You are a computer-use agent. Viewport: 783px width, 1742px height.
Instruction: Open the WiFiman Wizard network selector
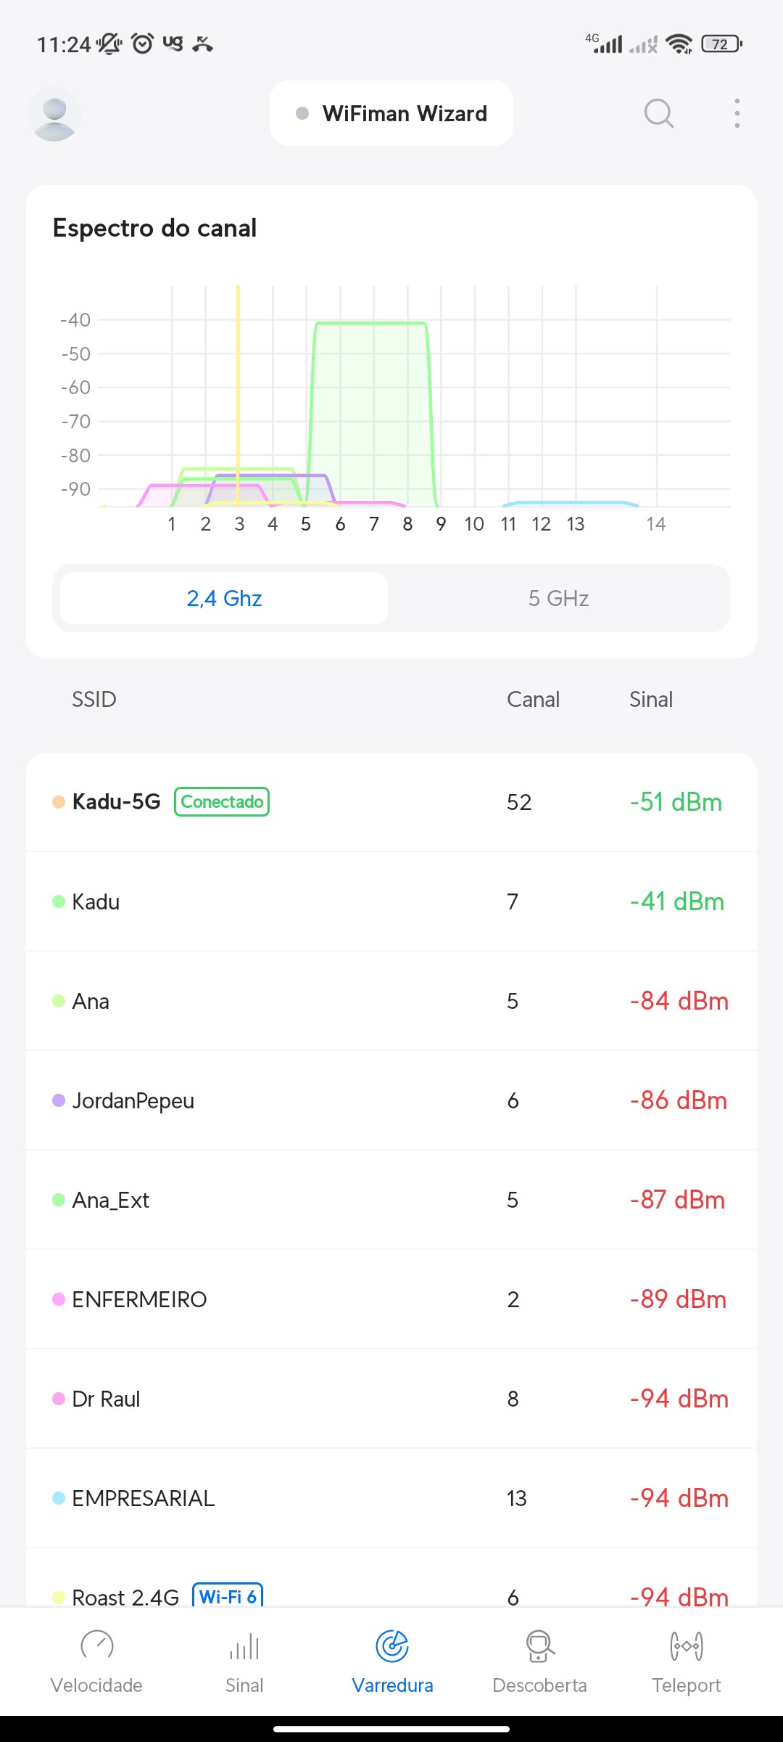(391, 114)
